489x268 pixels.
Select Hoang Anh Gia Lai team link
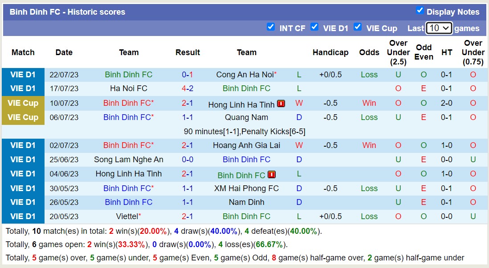click(246, 145)
